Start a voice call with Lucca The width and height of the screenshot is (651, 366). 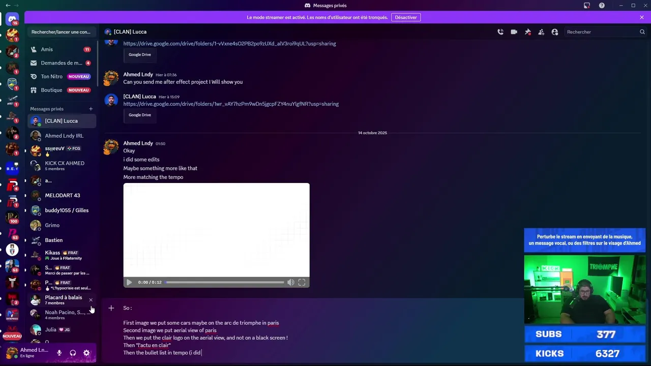[500, 32]
